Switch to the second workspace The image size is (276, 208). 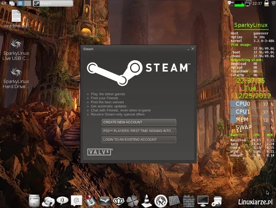28,3
